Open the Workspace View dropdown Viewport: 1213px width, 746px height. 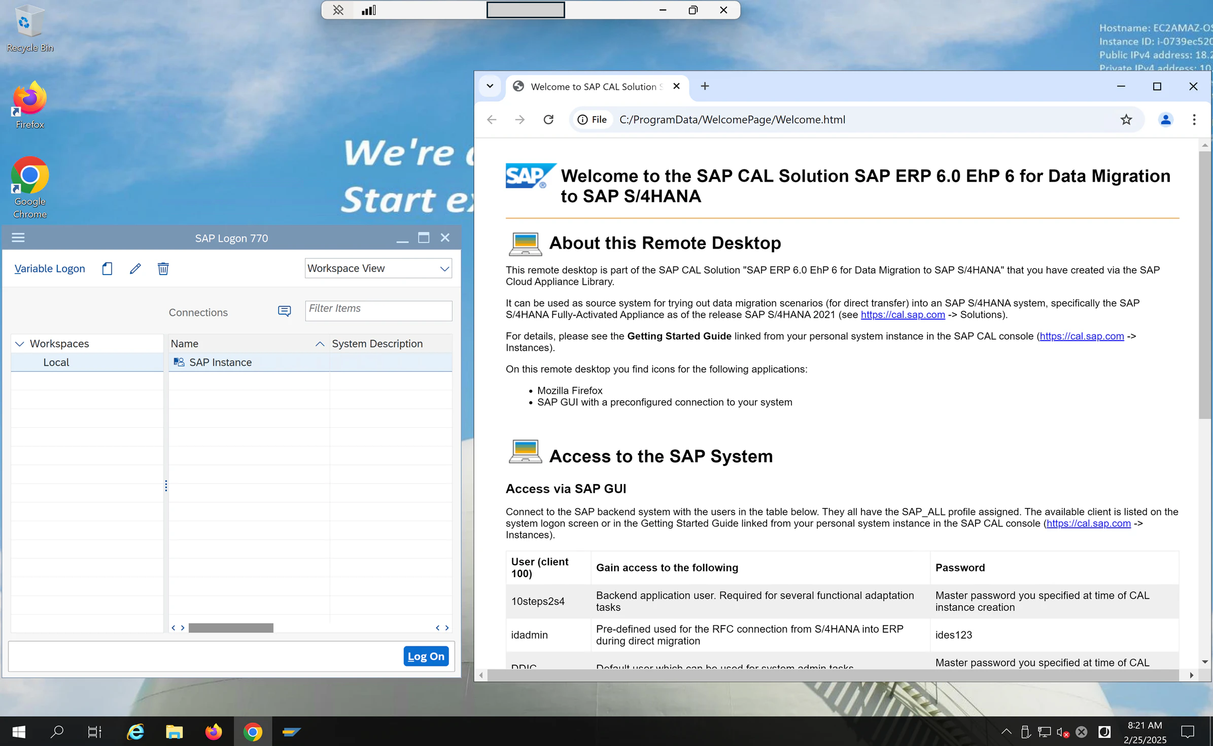pyautogui.click(x=378, y=268)
